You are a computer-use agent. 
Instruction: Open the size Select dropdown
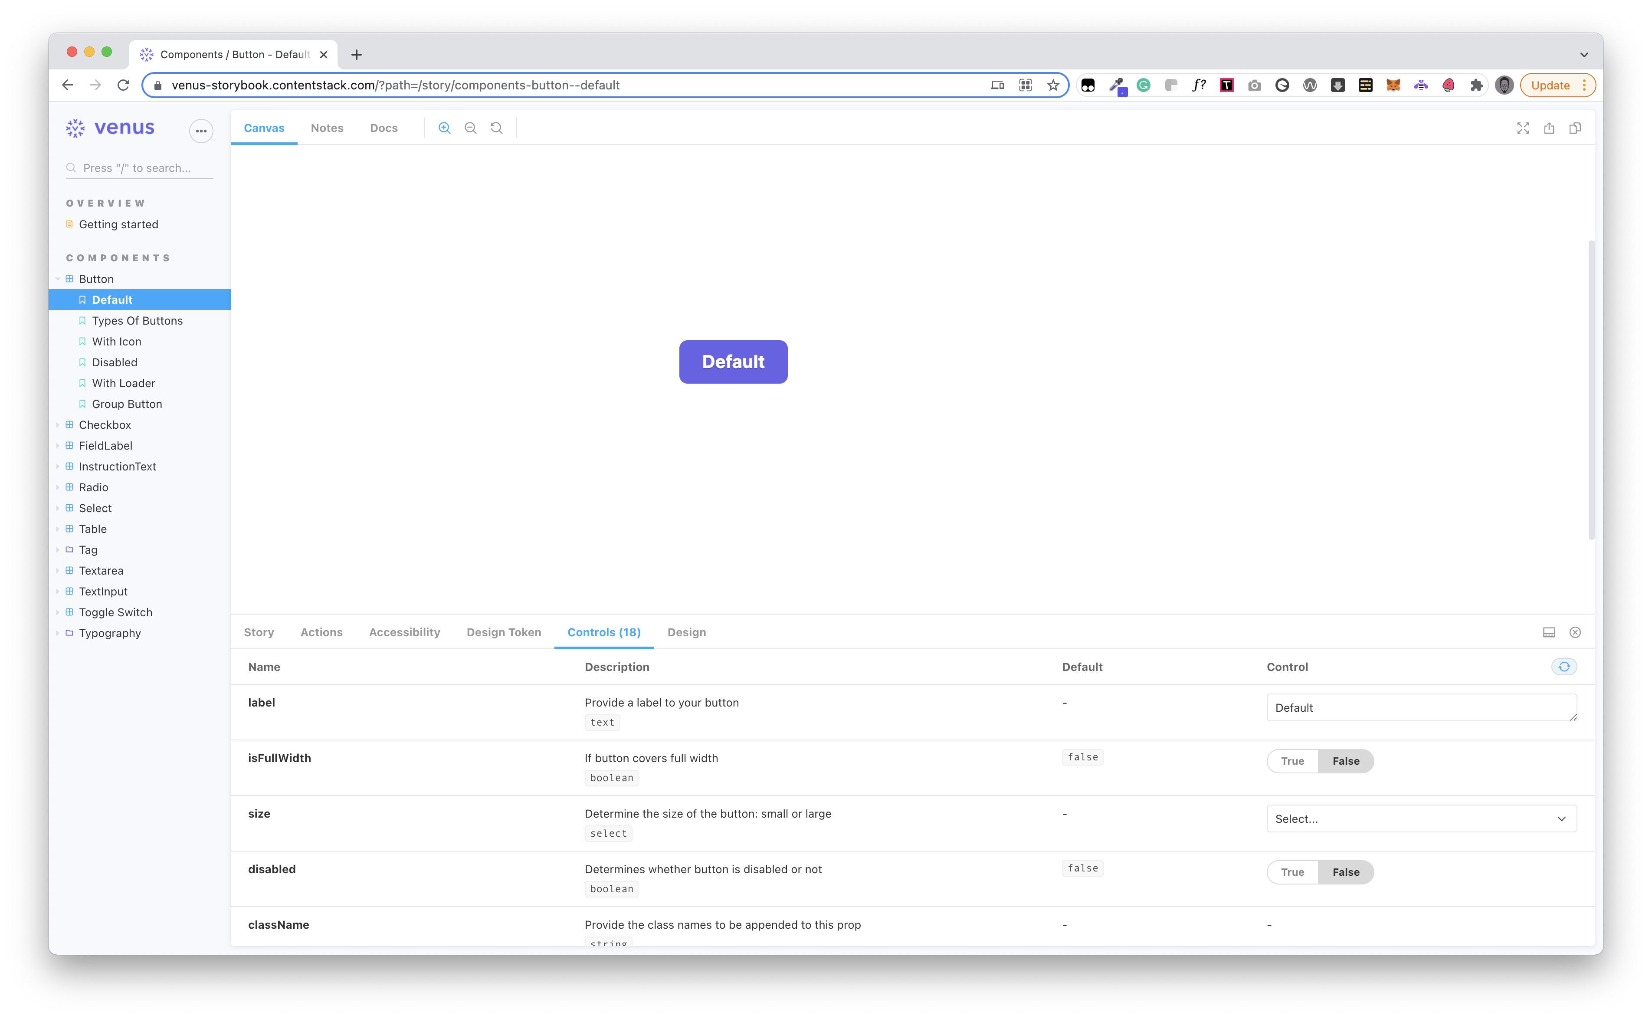(1422, 819)
